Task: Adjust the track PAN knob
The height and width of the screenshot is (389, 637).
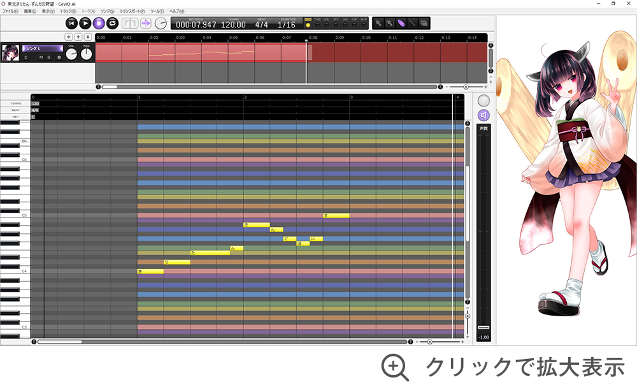Action: tap(87, 54)
